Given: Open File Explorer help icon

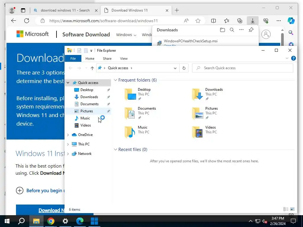Looking at the screenshot, I should (293, 58).
